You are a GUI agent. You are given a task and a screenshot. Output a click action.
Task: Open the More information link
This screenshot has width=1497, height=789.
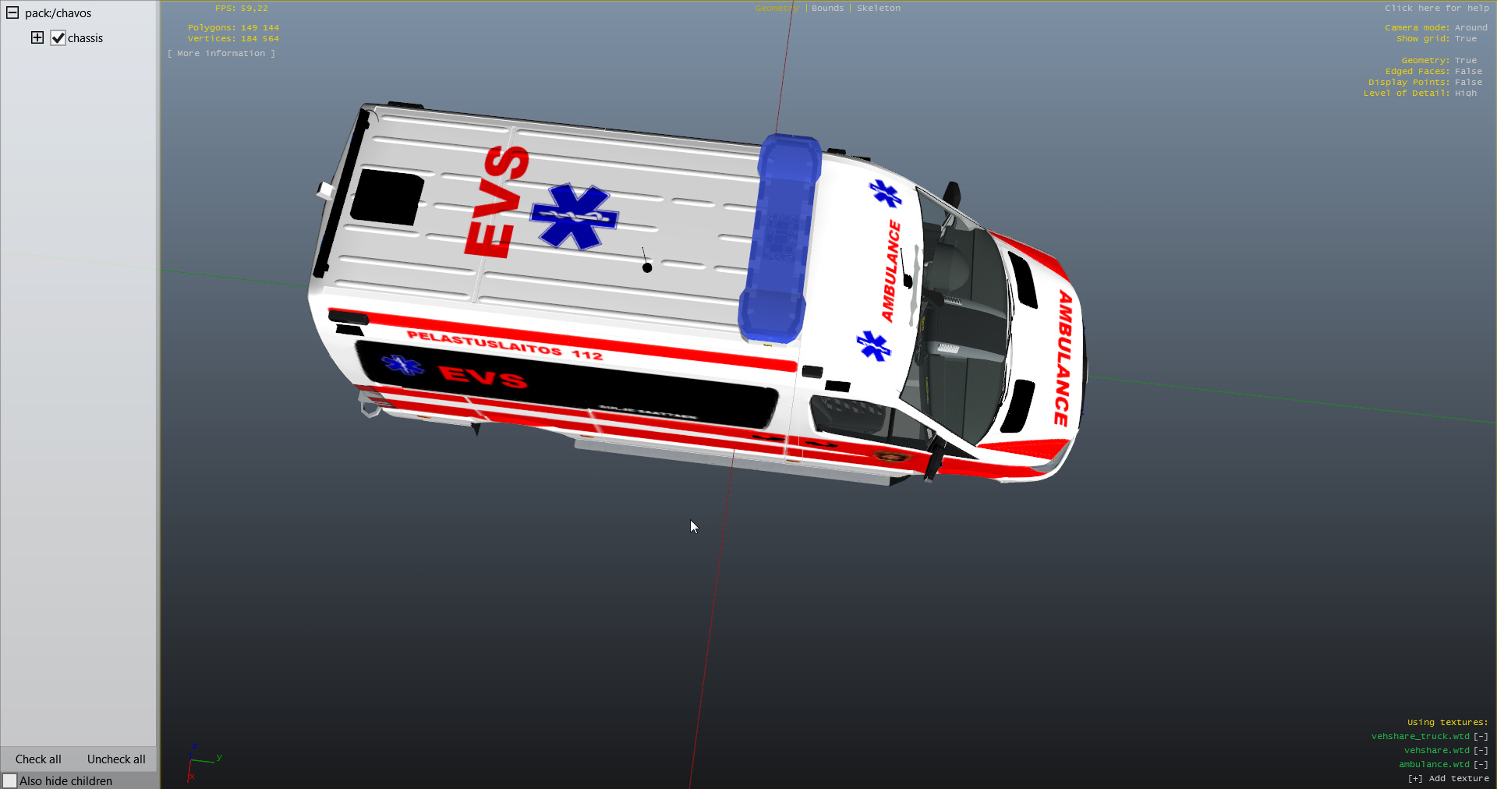pos(221,53)
